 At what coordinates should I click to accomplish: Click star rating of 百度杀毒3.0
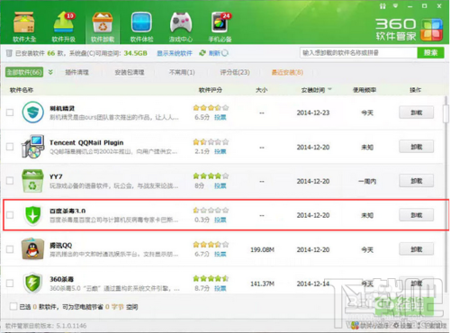click(211, 211)
